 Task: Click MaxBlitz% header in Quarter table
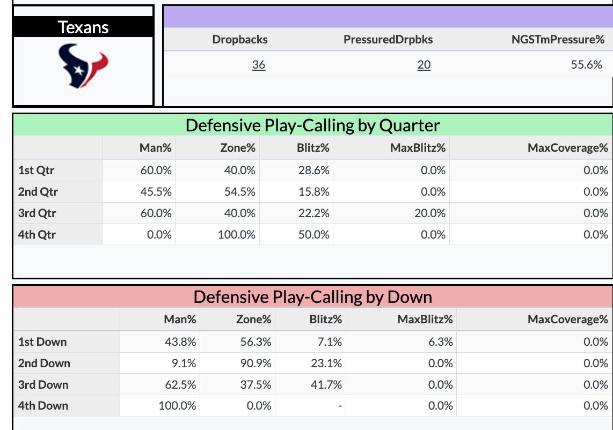point(418,147)
